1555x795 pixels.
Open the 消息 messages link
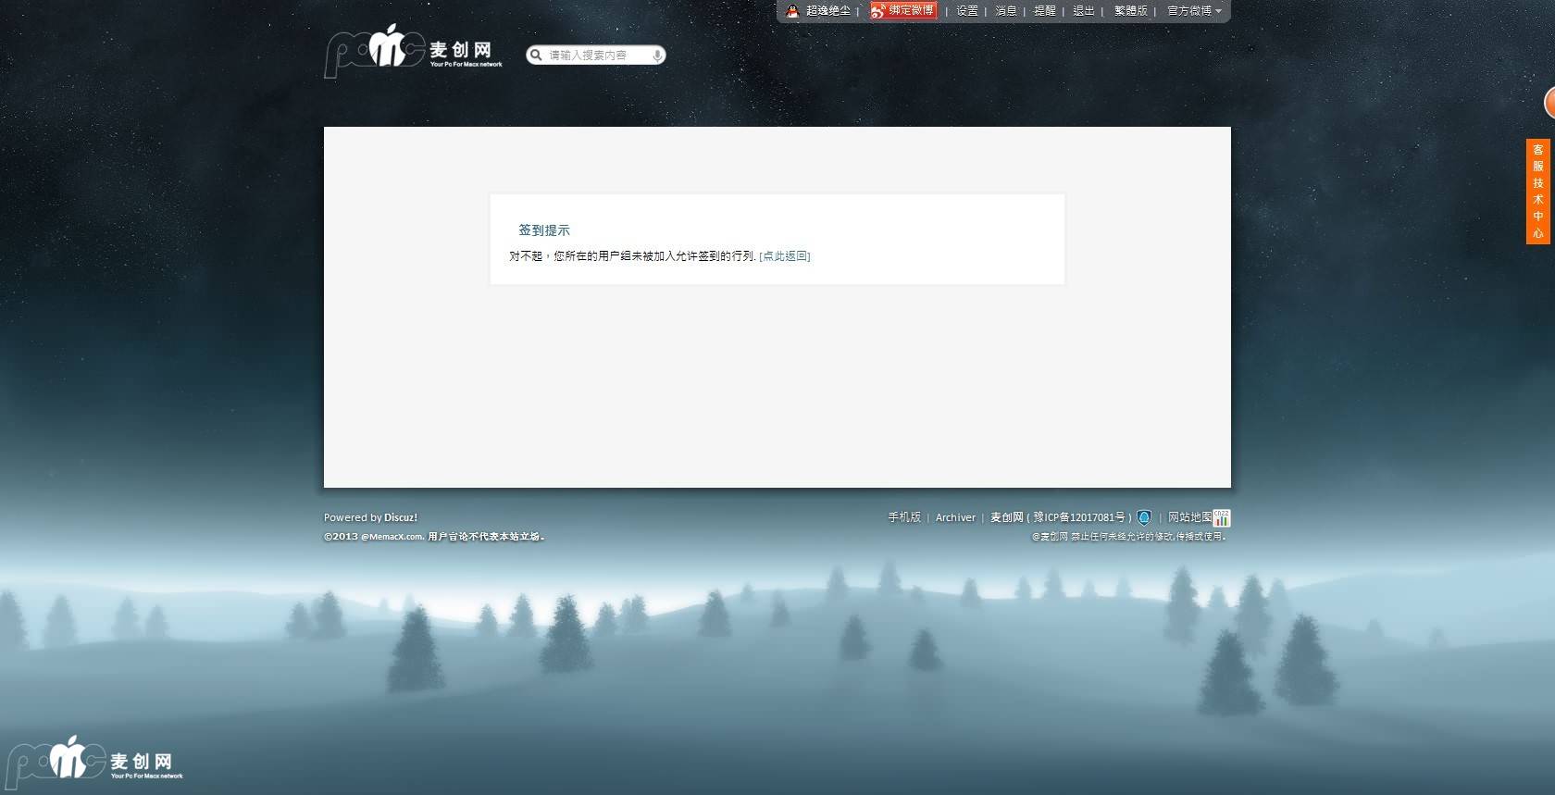(1006, 11)
